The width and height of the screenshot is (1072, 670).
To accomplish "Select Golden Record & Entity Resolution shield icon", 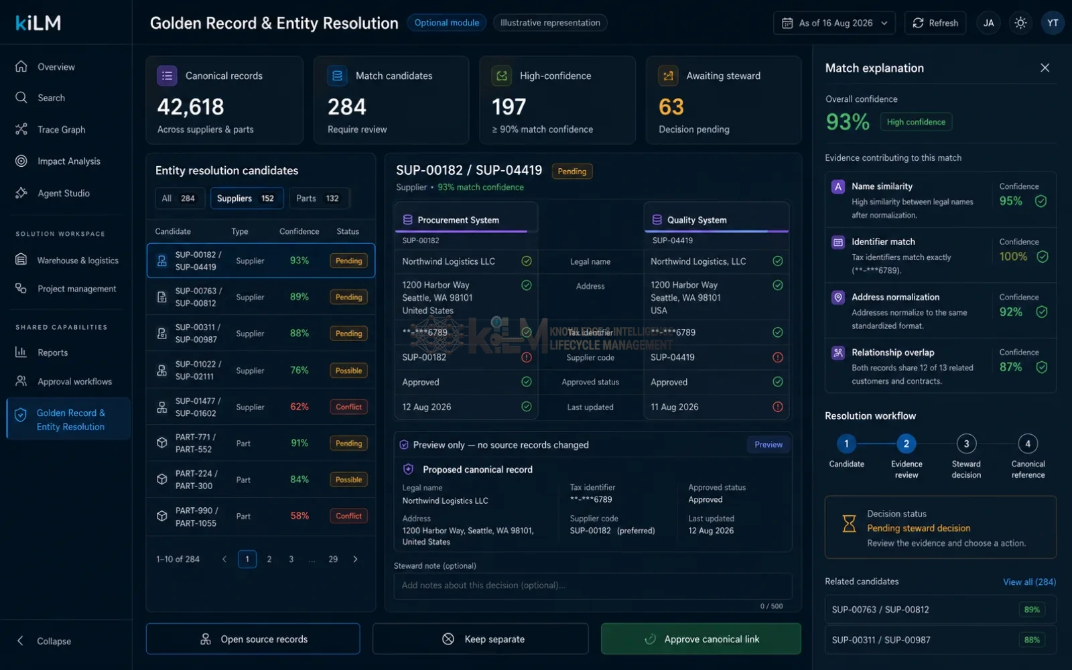I will (21, 415).
